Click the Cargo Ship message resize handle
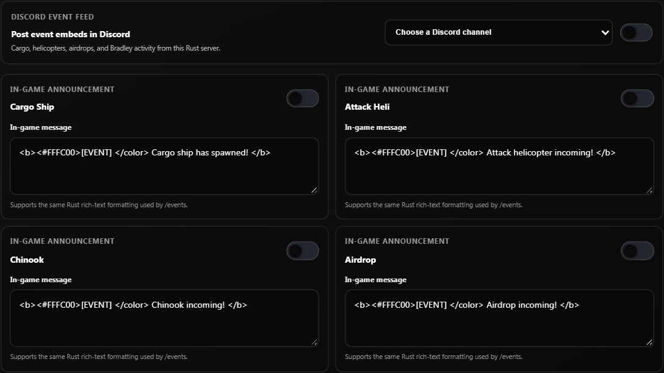The image size is (664, 373). (314, 190)
